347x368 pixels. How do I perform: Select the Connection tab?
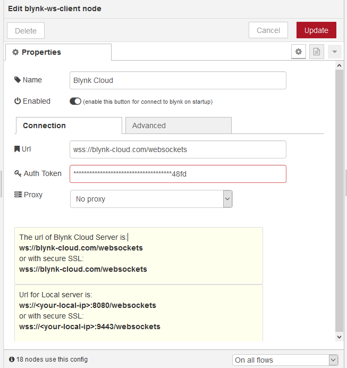click(x=69, y=126)
